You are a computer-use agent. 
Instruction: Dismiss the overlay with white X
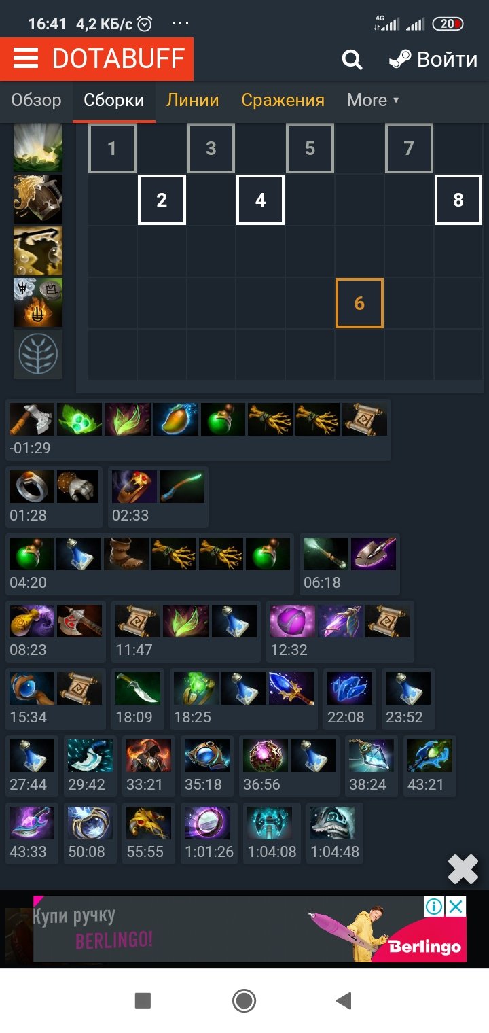pyautogui.click(x=463, y=869)
